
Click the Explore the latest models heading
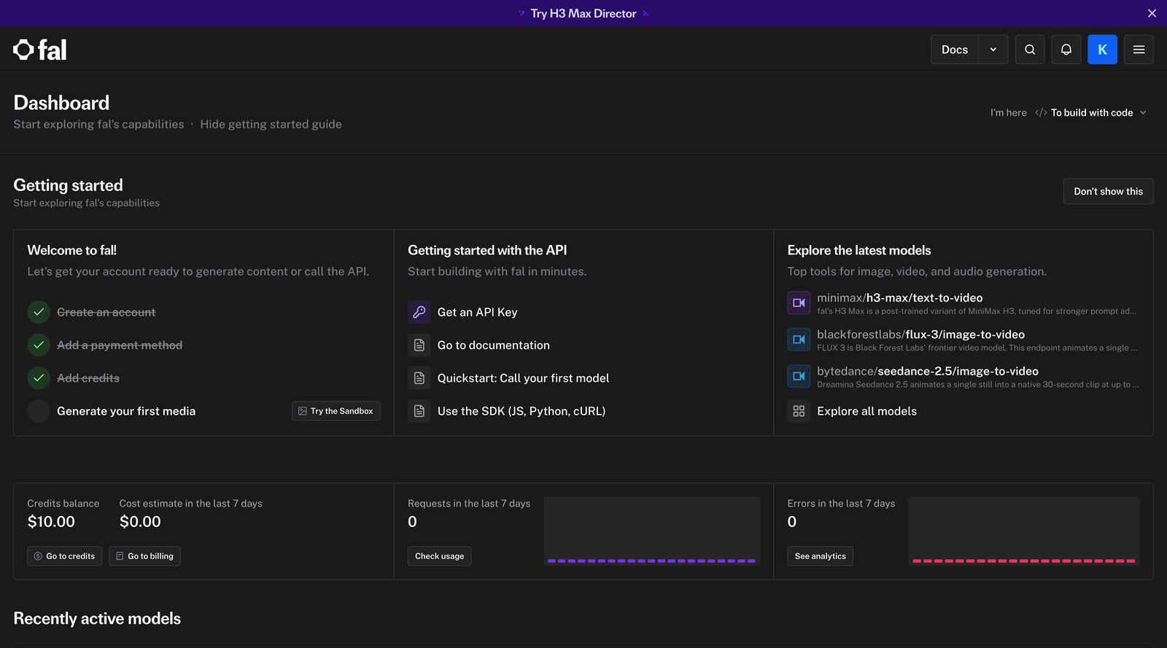coord(859,250)
